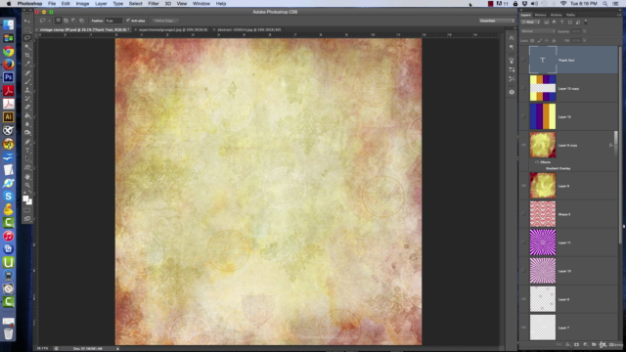Open the status bar info arrow
Viewport: 626px width, 352px height.
(x=117, y=349)
